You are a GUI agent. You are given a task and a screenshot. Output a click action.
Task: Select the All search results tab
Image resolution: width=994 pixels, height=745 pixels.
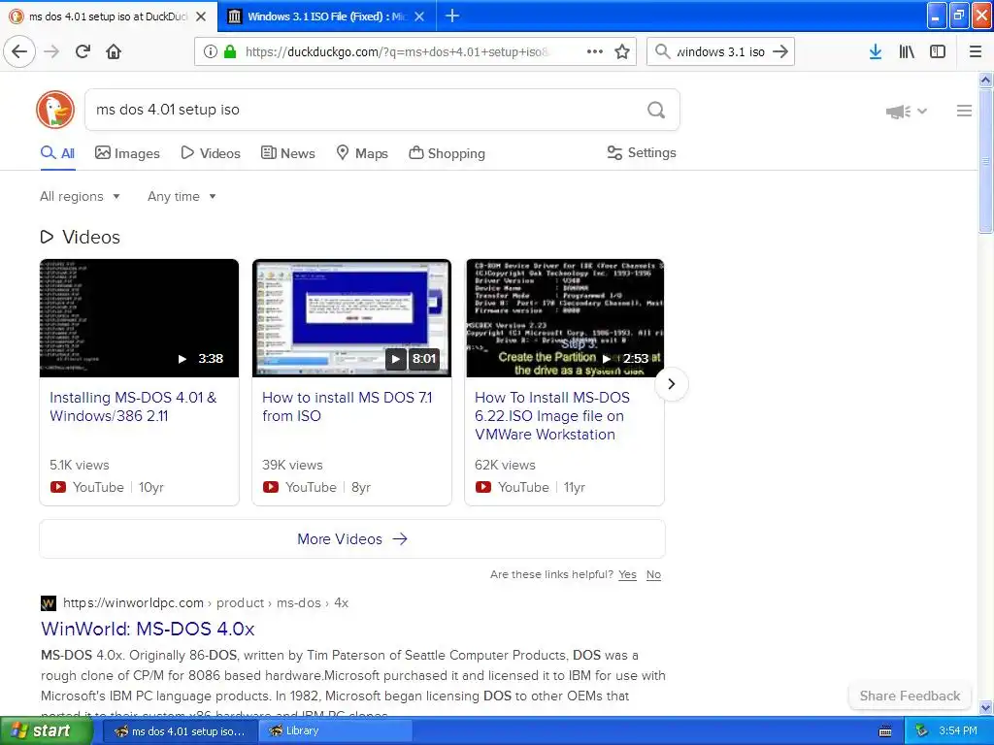pyautogui.click(x=57, y=153)
